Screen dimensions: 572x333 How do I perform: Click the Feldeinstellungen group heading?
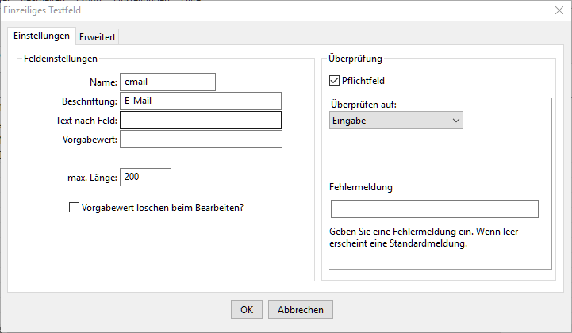(x=60, y=59)
